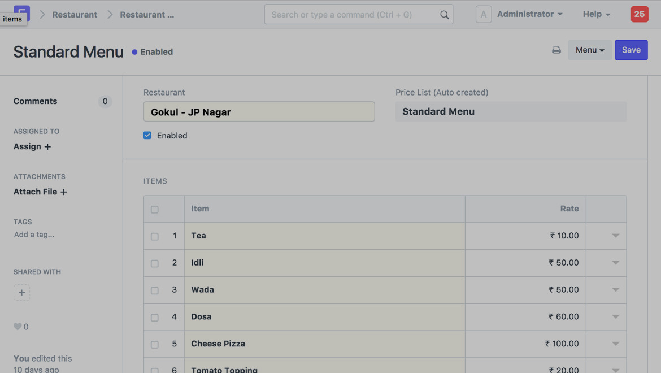Click the plus icon under Shared With
Viewport: 661px width, 373px height.
coord(21,293)
